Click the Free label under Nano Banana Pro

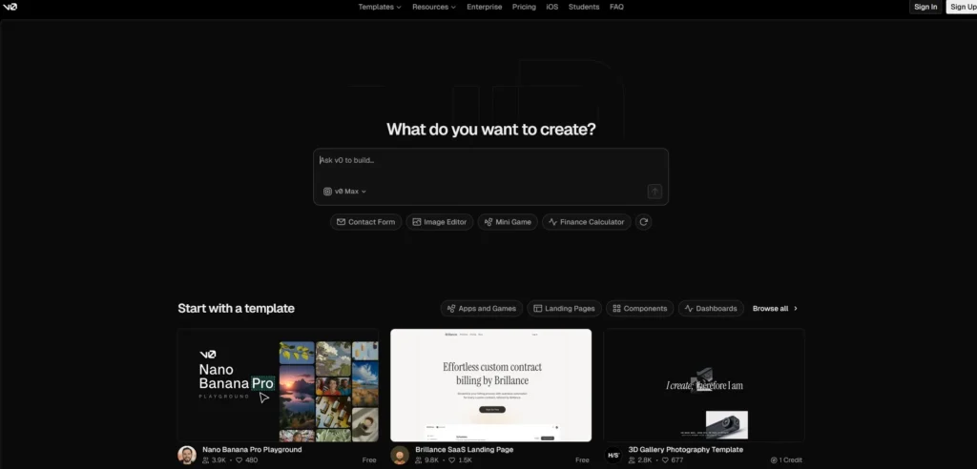pos(369,460)
